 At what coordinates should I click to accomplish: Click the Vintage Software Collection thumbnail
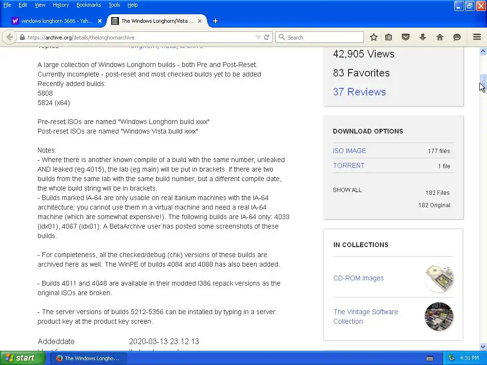(439, 317)
